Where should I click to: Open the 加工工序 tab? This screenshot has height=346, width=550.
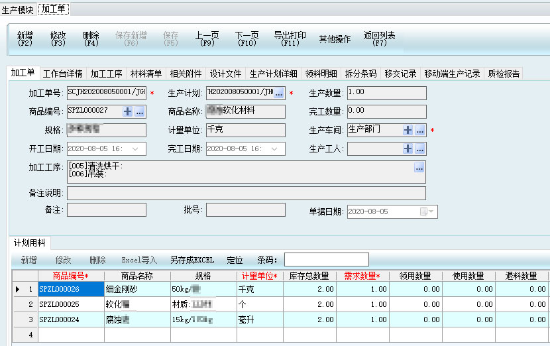(x=106, y=74)
